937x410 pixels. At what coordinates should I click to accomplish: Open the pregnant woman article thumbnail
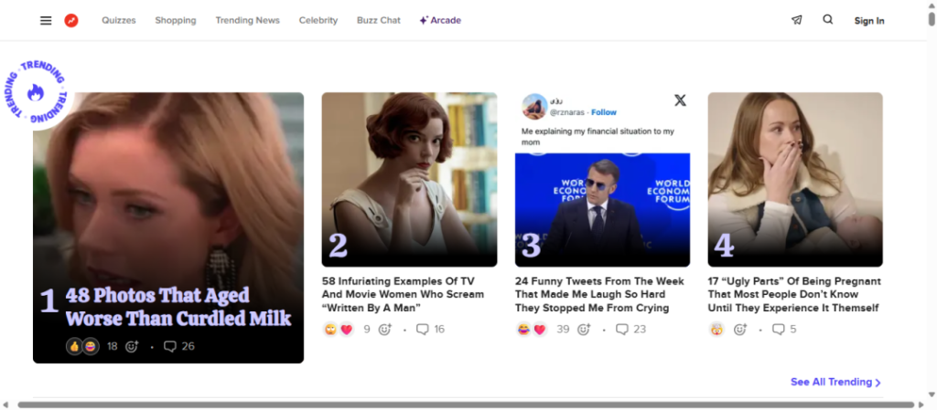coord(794,179)
